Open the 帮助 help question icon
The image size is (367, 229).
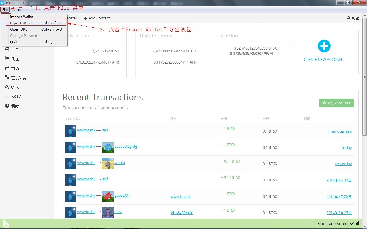tap(7, 106)
